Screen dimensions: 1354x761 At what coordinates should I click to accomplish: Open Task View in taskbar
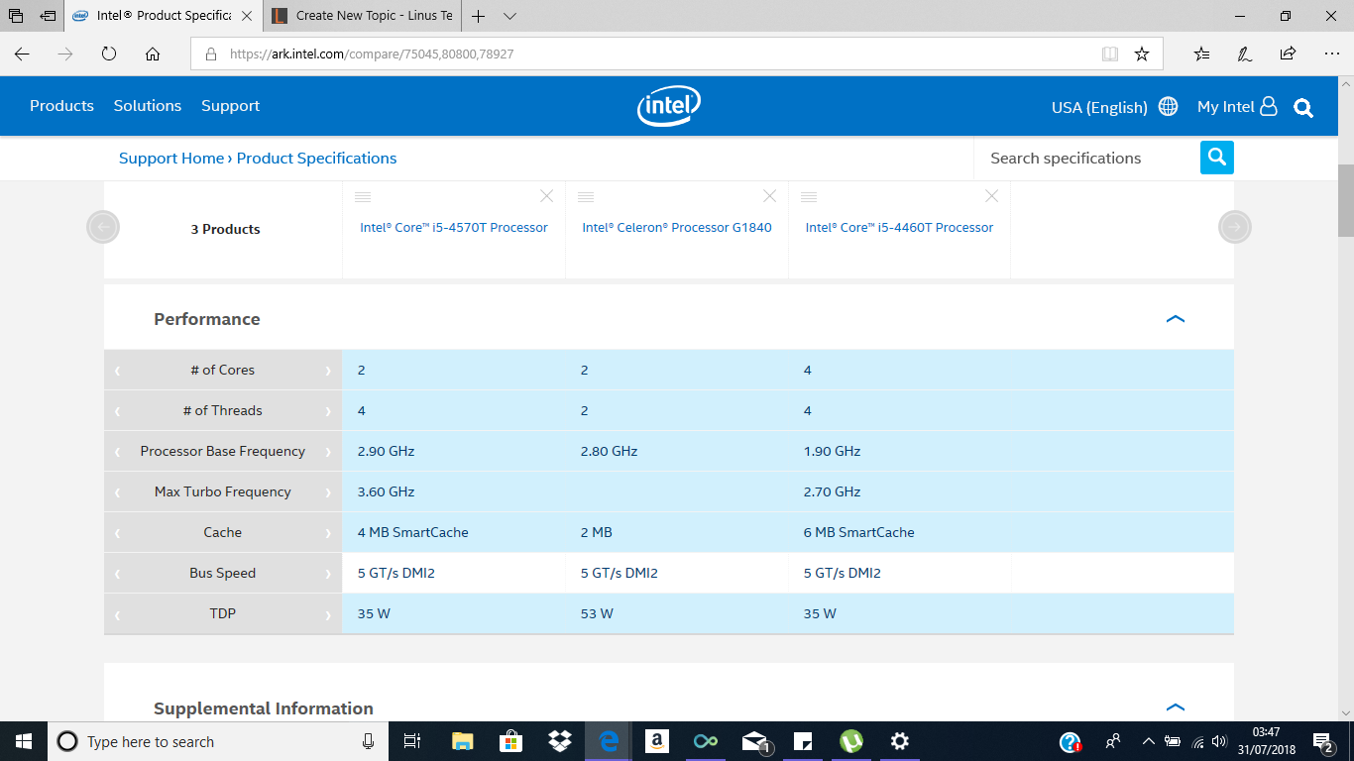coord(412,741)
